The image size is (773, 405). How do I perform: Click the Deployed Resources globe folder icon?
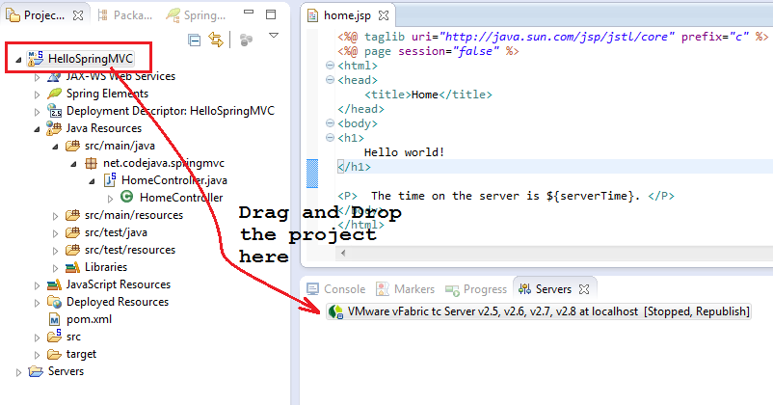[54, 302]
